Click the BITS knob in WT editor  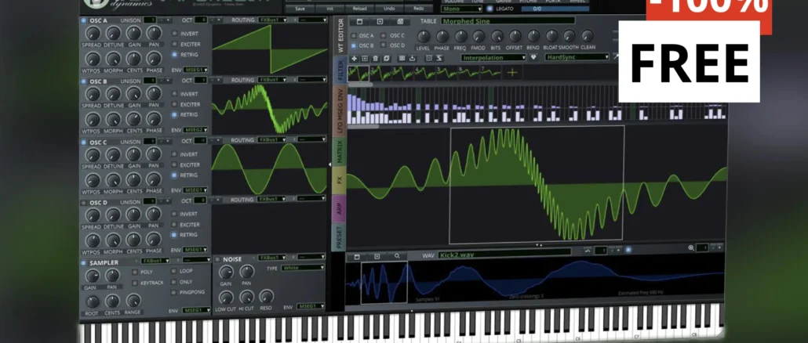497,37
